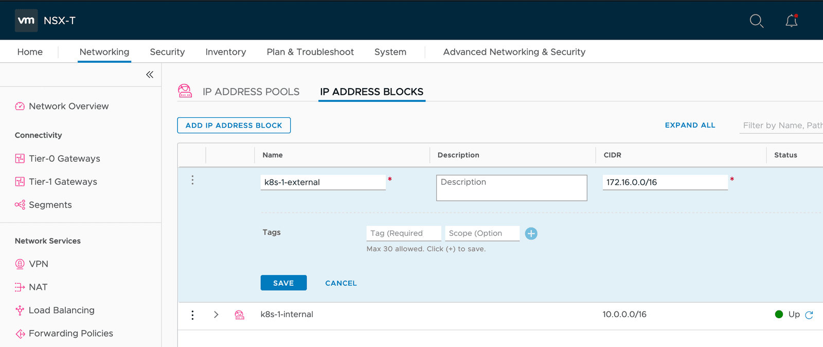Open VPN page

[x=39, y=264]
